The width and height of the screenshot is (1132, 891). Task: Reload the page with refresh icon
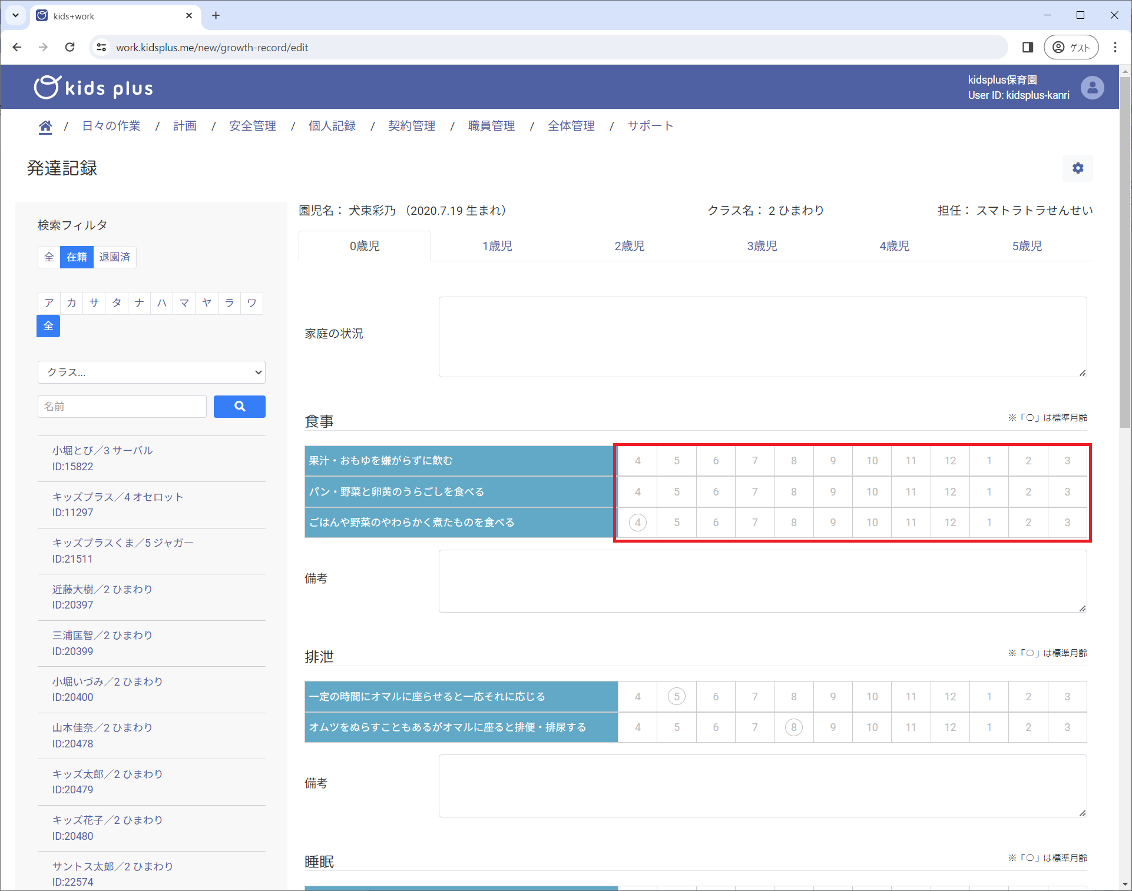coord(69,47)
